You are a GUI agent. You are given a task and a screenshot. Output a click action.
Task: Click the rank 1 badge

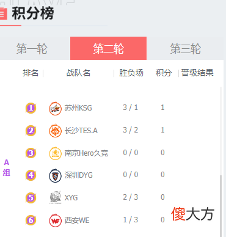coord(31,108)
